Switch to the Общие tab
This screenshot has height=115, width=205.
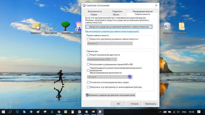(x=94, y=14)
